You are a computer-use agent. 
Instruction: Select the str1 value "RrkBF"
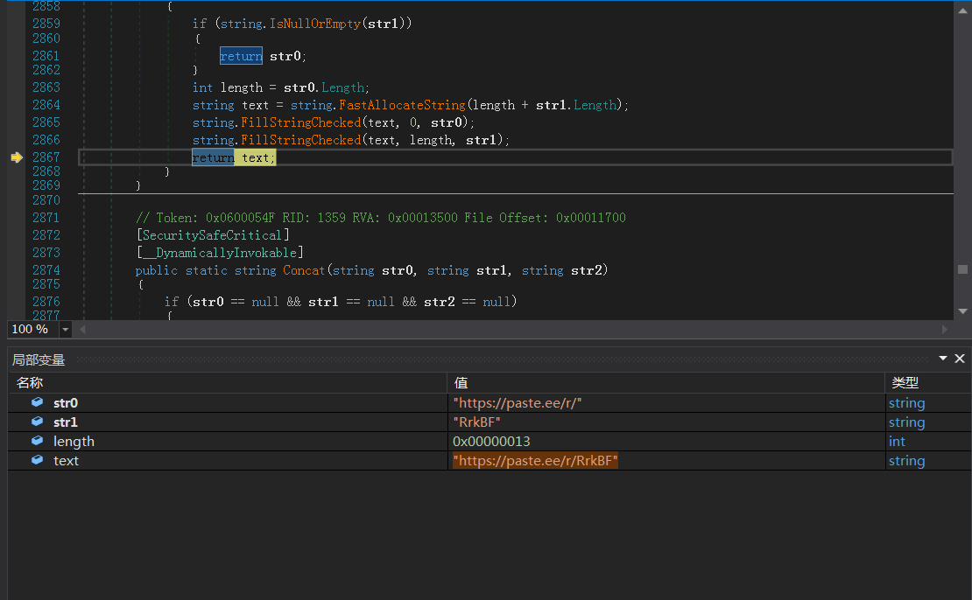(476, 422)
